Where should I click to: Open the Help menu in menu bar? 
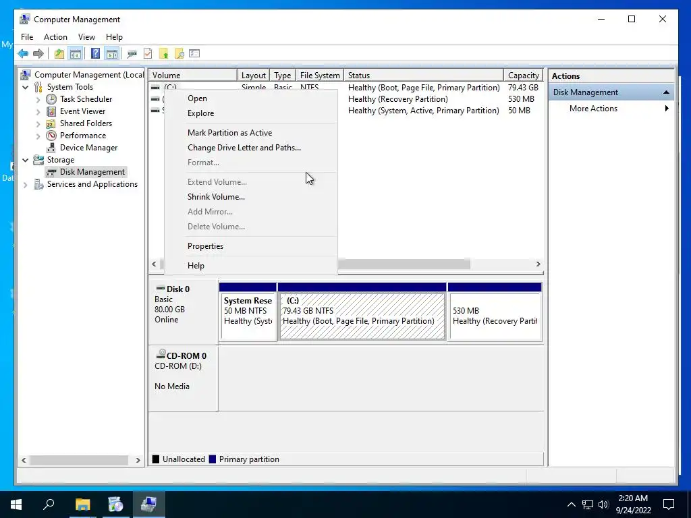(x=114, y=37)
